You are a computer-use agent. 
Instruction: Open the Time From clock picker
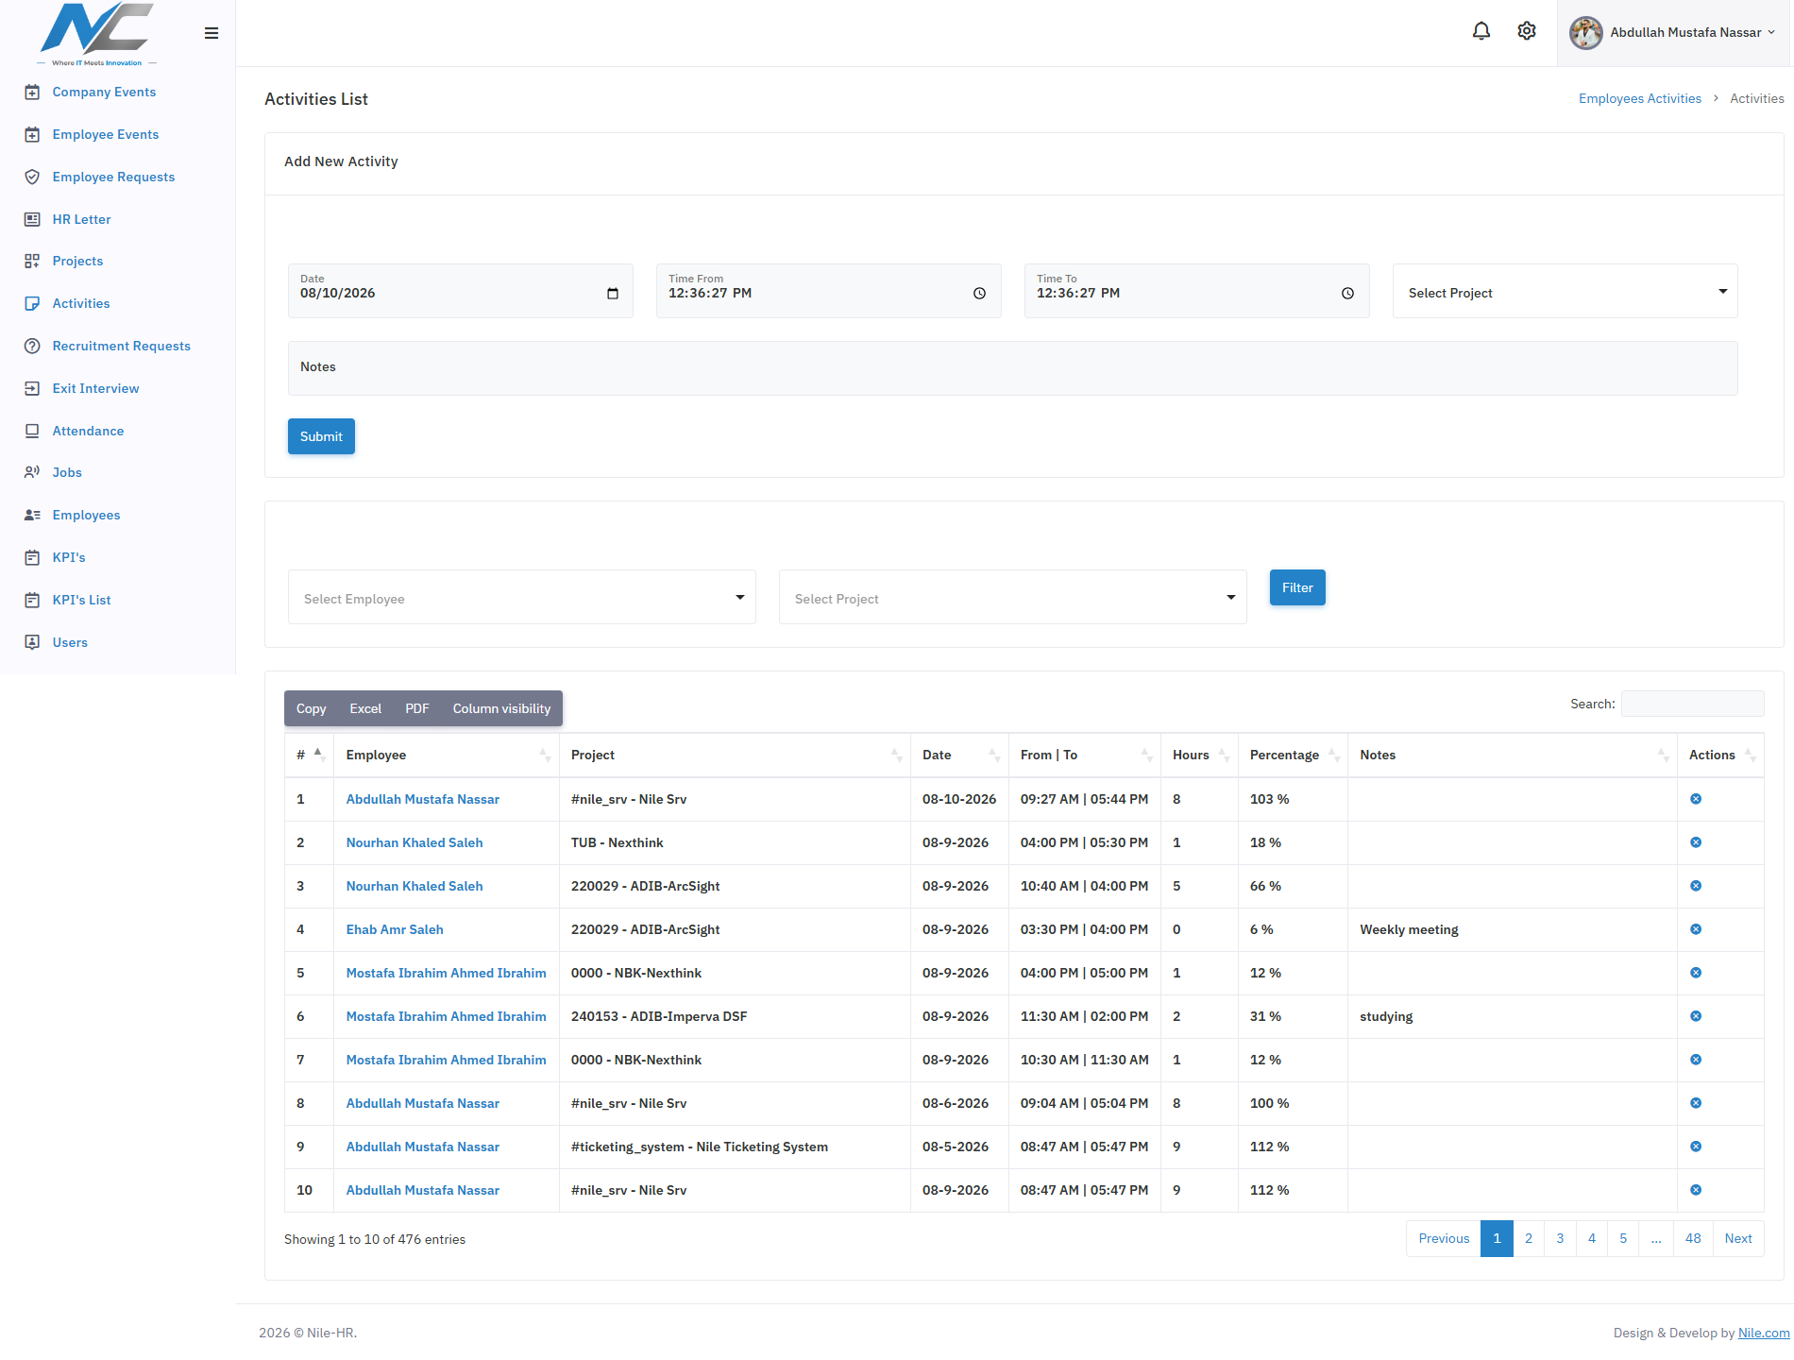pyautogui.click(x=980, y=294)
